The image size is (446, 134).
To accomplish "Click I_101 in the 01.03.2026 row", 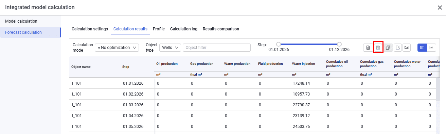I will click(x=77, y=105).
